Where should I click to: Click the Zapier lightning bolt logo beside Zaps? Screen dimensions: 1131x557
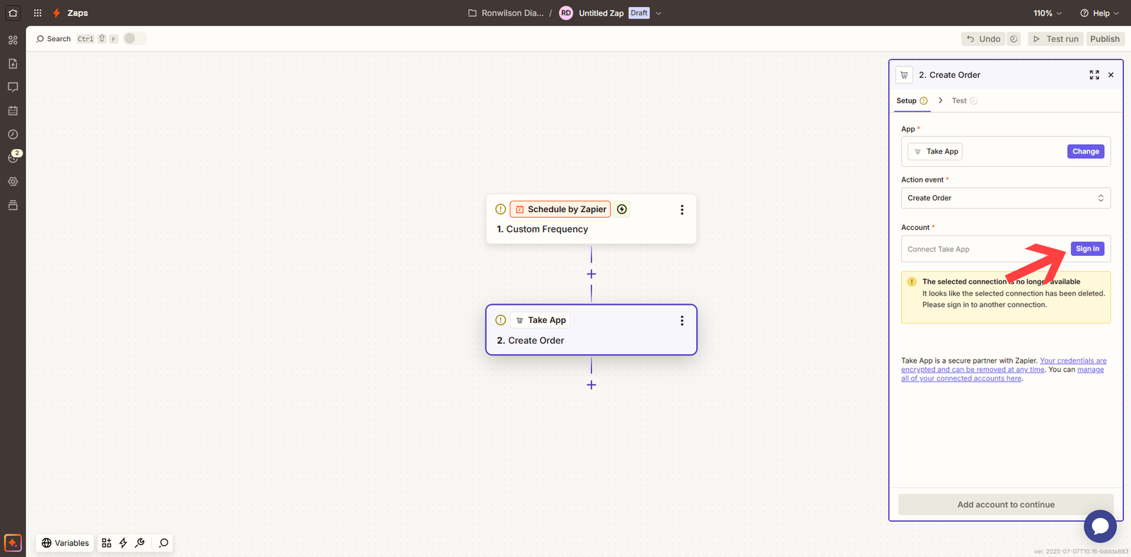coord(57,13)
